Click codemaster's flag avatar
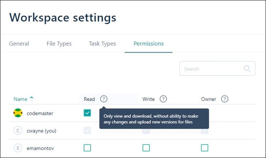Viewport: 266px width, 158px height. tap(18, 113)
